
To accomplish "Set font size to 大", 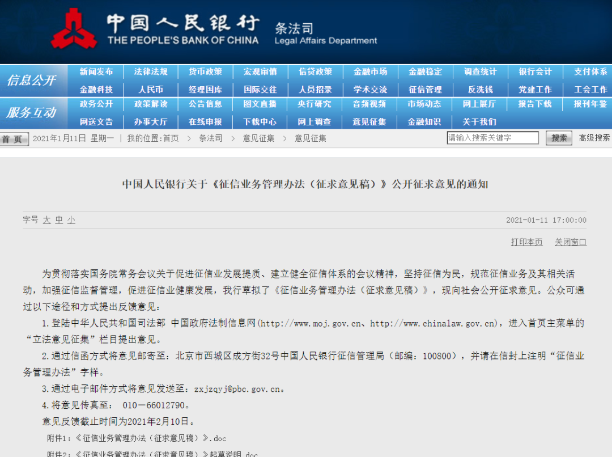I will point(47,220).
